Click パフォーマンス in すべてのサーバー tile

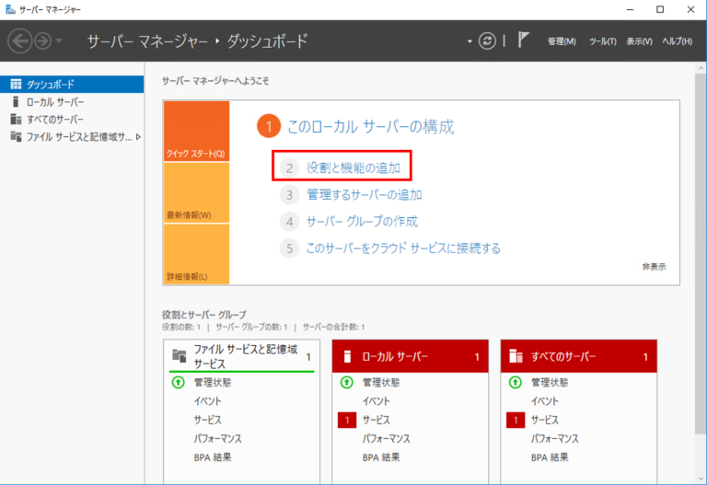tap(555, 439)
